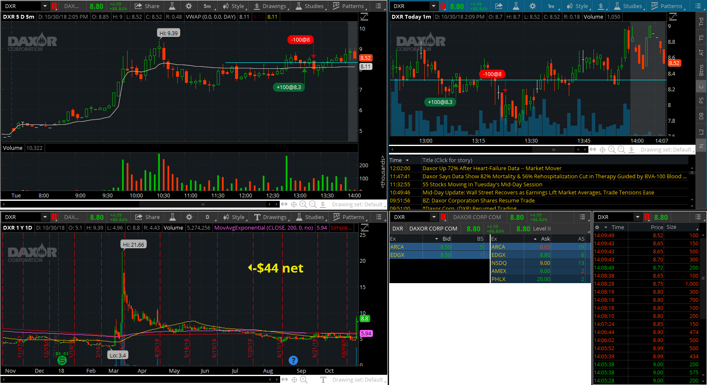The width and height of the screenshot is (707, 385).
Task: Open Mid-Day Market Update news story
Action: pos(538,192)
